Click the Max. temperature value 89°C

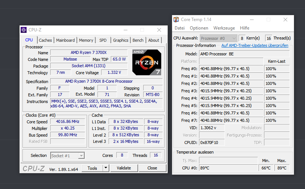click(x=282, y=168)
